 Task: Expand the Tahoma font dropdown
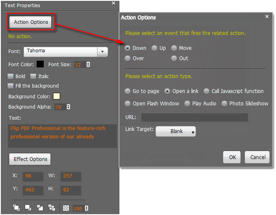[x=102, y=52]
